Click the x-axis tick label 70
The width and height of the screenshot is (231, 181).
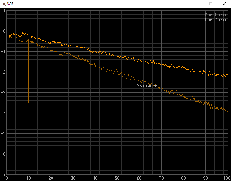(161, 178)
